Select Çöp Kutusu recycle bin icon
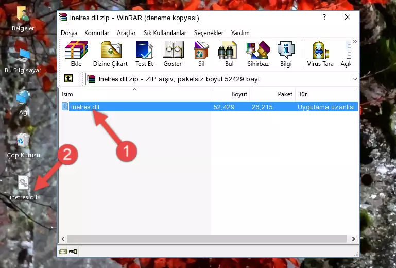 [23, 145]
